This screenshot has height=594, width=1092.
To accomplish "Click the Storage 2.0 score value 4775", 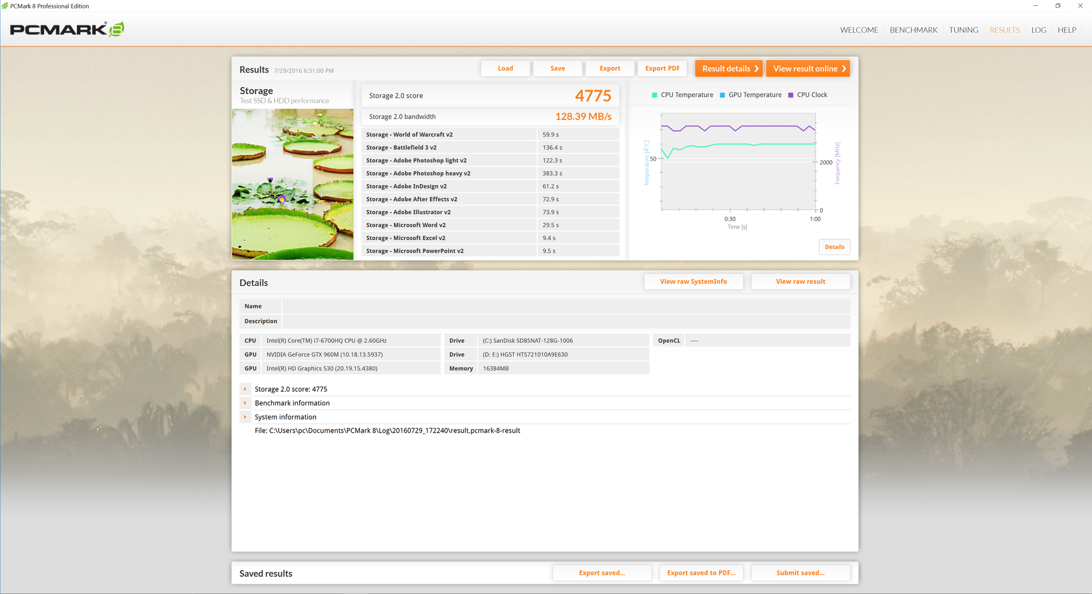I will tap(593, 96).
